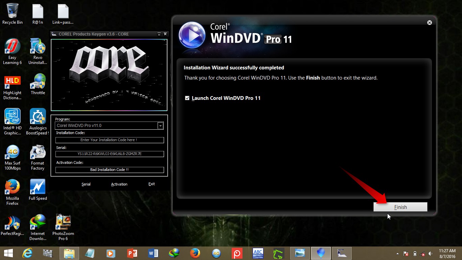Select the Format Factory desktop shortcut
The image size is (462, 260).
[x=38, y=157]
